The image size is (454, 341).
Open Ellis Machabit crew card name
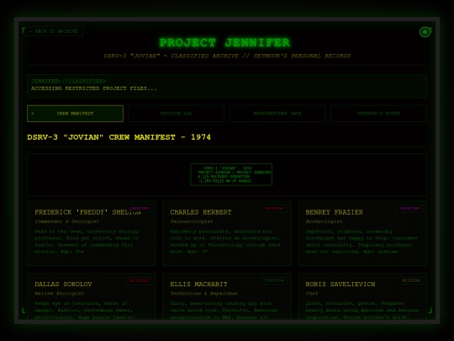tap(198, 285)
